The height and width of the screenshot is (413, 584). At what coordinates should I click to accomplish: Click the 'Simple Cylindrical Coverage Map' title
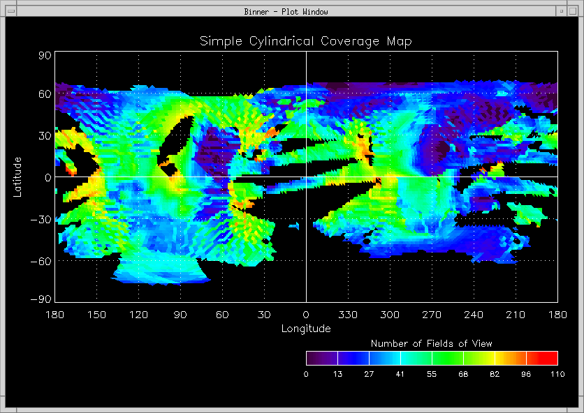[306, 41]
